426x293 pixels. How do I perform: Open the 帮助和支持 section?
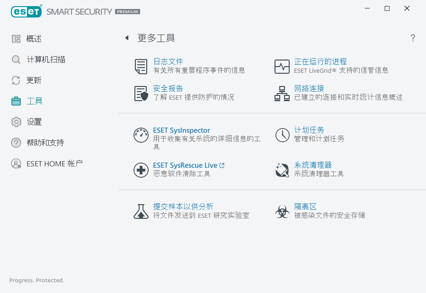click(16, 142)
